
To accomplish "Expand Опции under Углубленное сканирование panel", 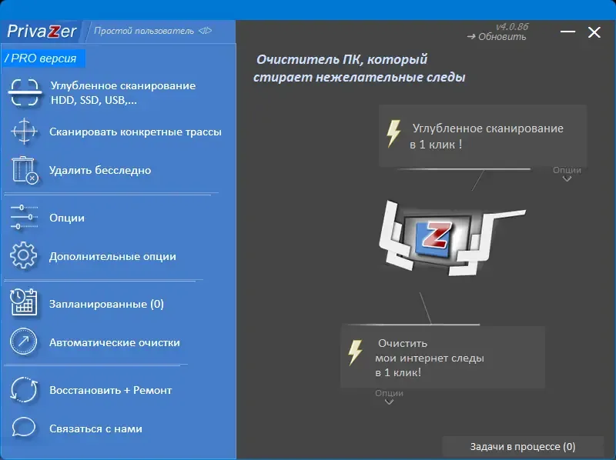I will (567, 174).
